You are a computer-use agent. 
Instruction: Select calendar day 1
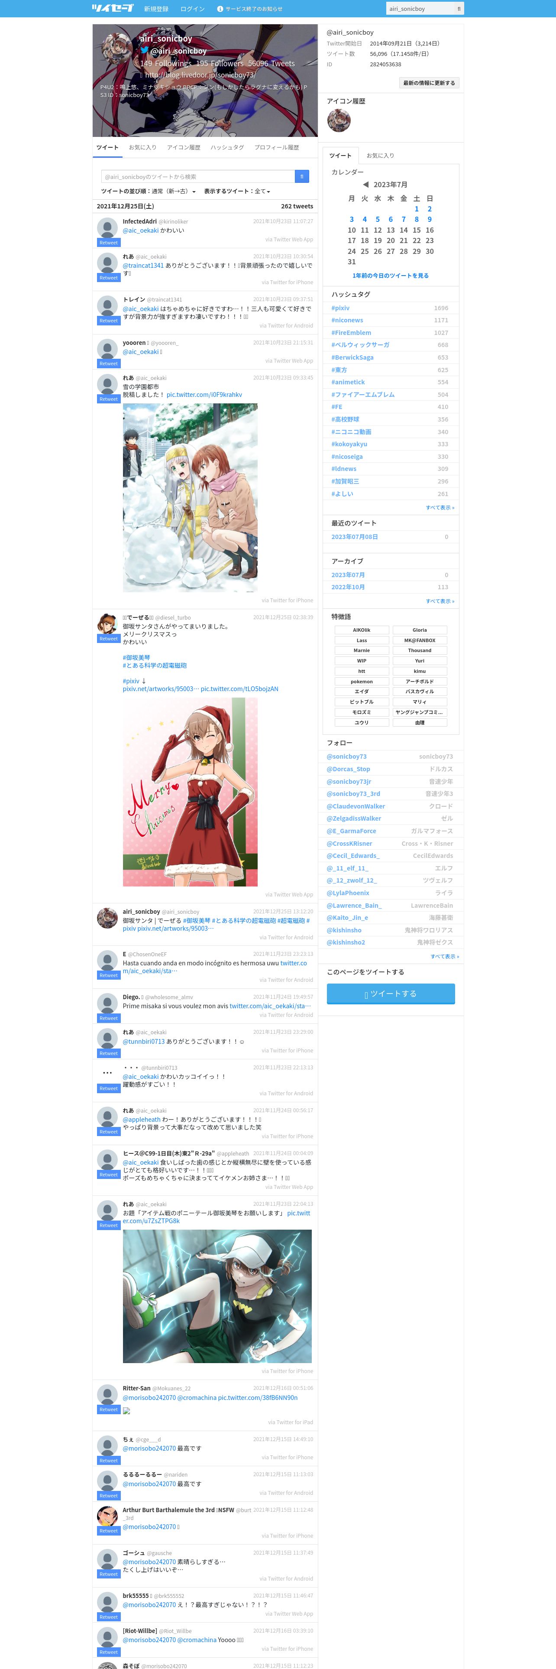[416, 209]
